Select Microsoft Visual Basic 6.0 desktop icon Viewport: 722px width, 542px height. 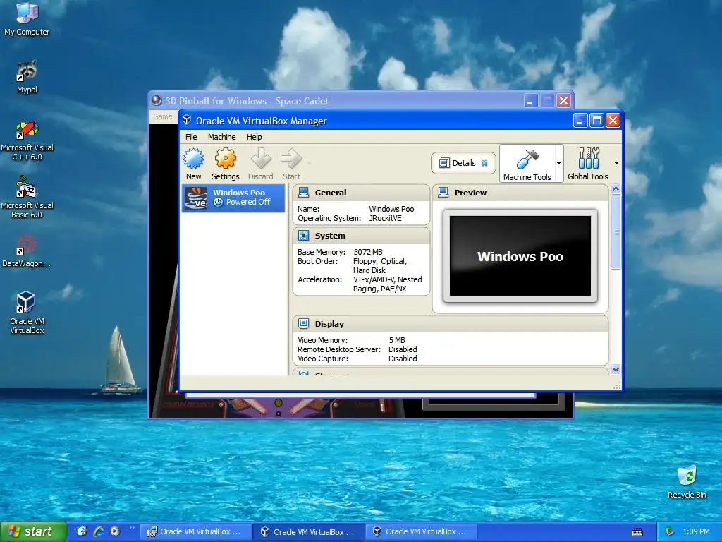tap(26, 187)
